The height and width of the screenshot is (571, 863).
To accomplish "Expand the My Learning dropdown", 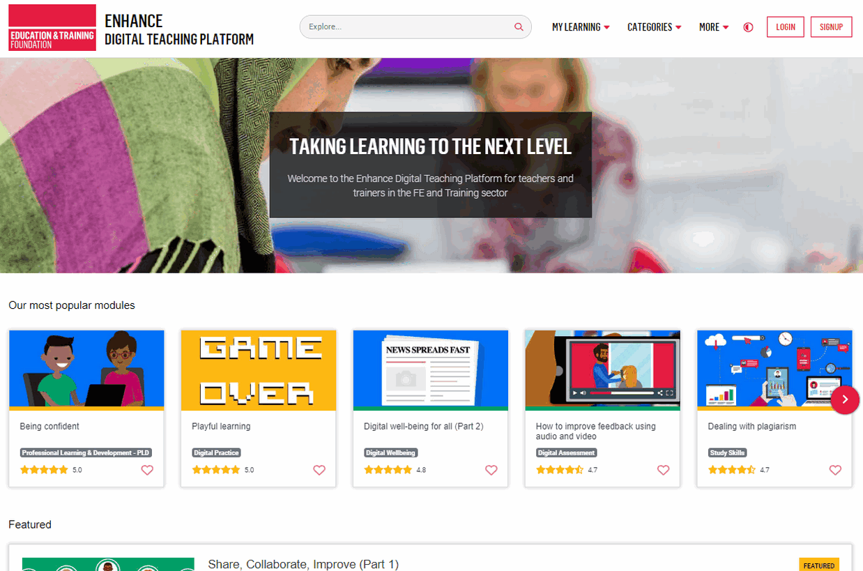I will [x=581, y=27].
